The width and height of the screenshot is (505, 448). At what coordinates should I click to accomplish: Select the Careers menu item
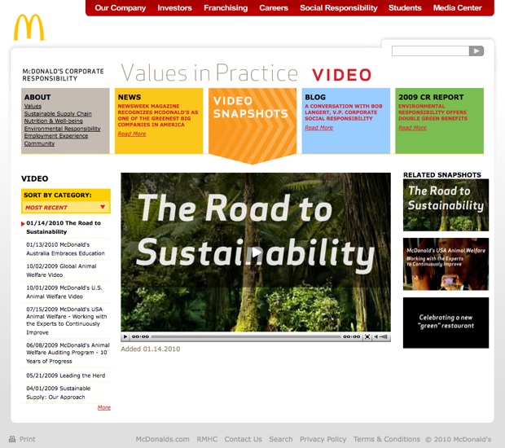[274, 8]
